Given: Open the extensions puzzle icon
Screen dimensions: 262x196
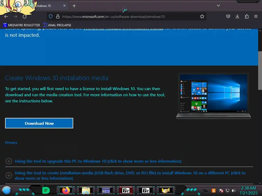Looking at the screenshot, I should click(x=247, y=16).
